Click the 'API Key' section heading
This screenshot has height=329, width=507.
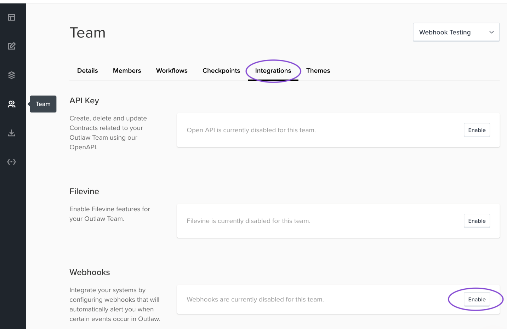pos(84,100)
